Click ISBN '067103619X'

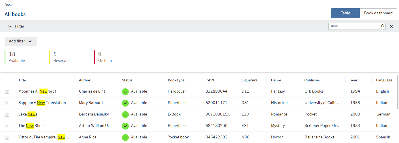tap(218, 114)
